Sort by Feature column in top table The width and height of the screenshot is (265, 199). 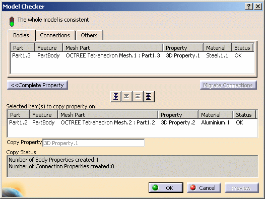click(49, 48)
